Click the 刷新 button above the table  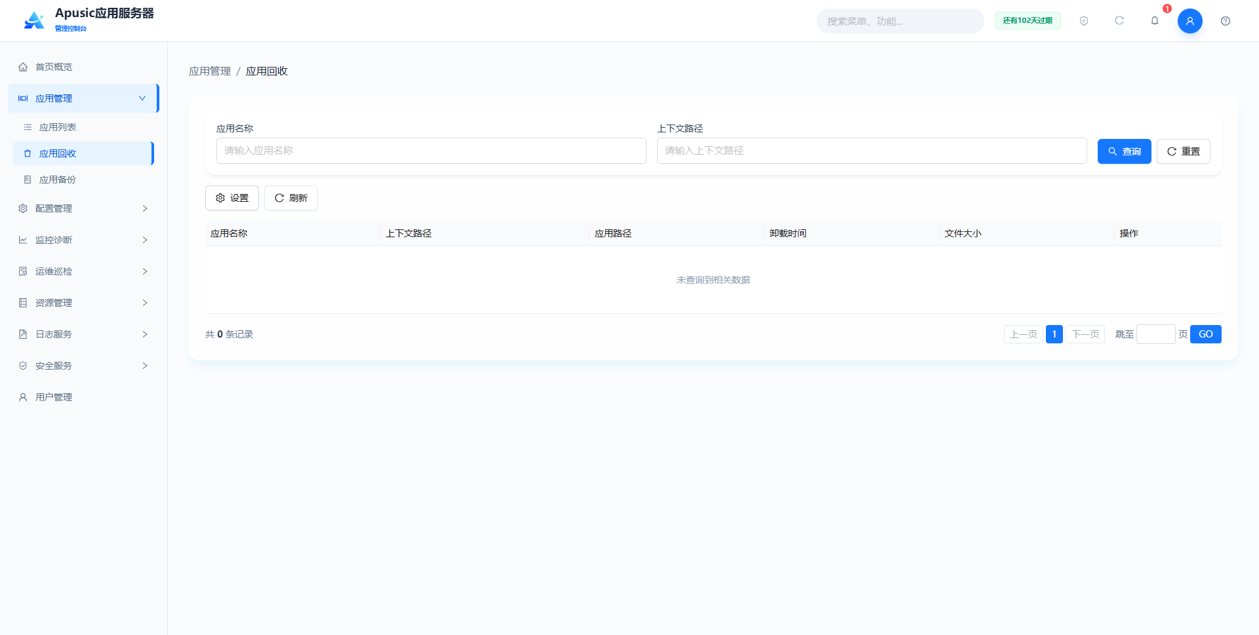coord(291,198)
